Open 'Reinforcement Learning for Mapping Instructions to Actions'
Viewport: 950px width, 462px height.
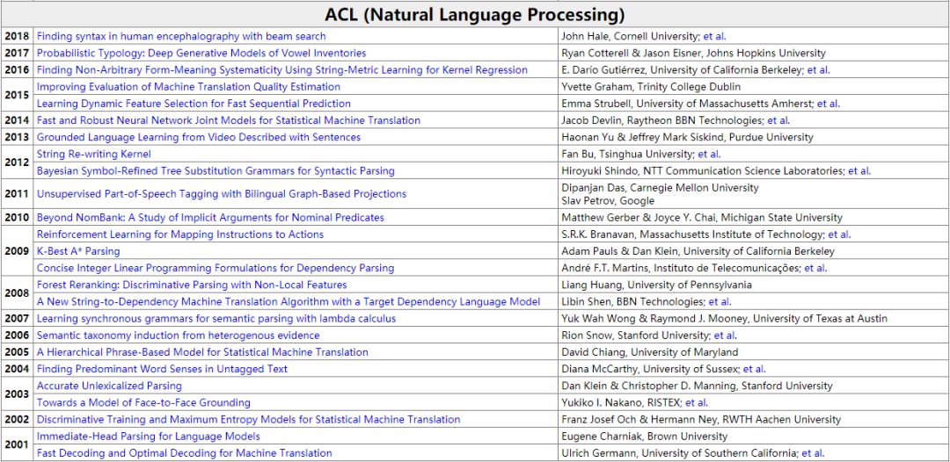[x=180, y=234]
